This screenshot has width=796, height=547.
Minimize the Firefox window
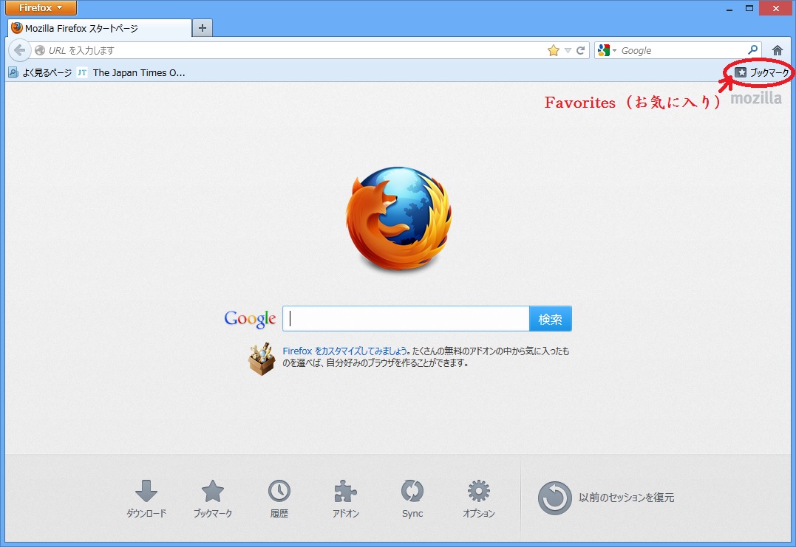[x=729, y=9]
